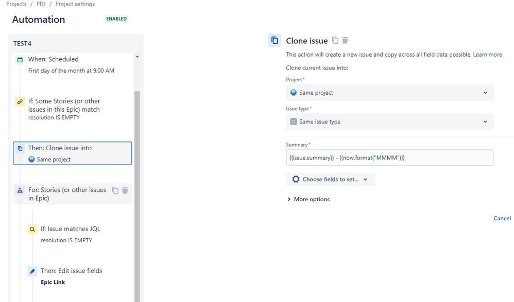Select the clone icon on Then: Clone issue into
514x302 pixels.
(19, 147)
